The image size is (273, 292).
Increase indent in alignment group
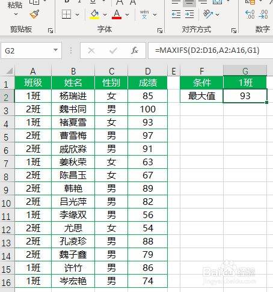pyautogui.click(x=189, y=14)
